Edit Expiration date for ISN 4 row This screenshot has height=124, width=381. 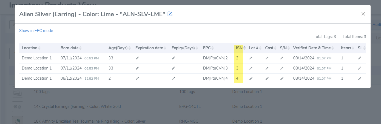(137, 78)
